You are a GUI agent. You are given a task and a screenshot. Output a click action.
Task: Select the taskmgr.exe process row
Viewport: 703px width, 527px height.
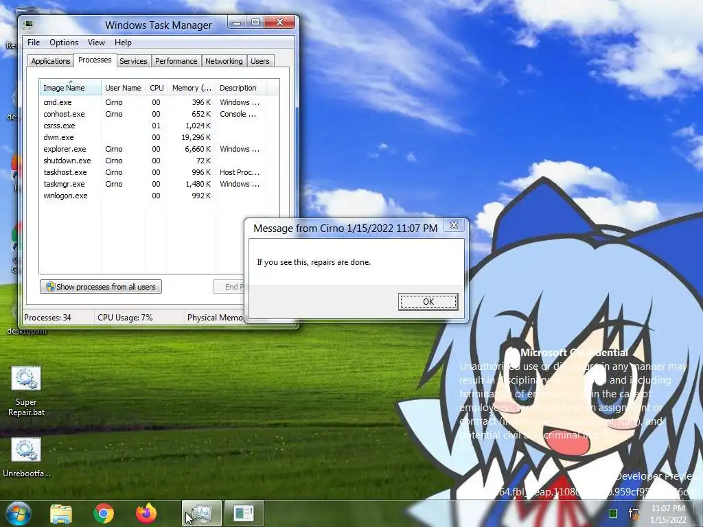(x=159, y=184)
